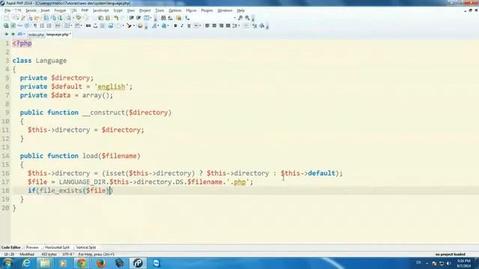Open the Plugins menu
The height and width of the screenshot is (269, 479).
coord(207,10)
